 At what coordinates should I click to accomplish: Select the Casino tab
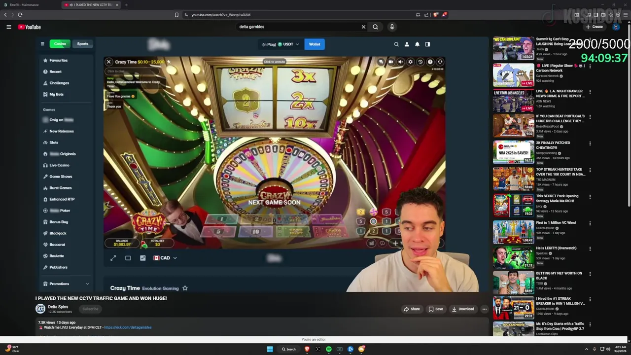click(x=60, y=44)
